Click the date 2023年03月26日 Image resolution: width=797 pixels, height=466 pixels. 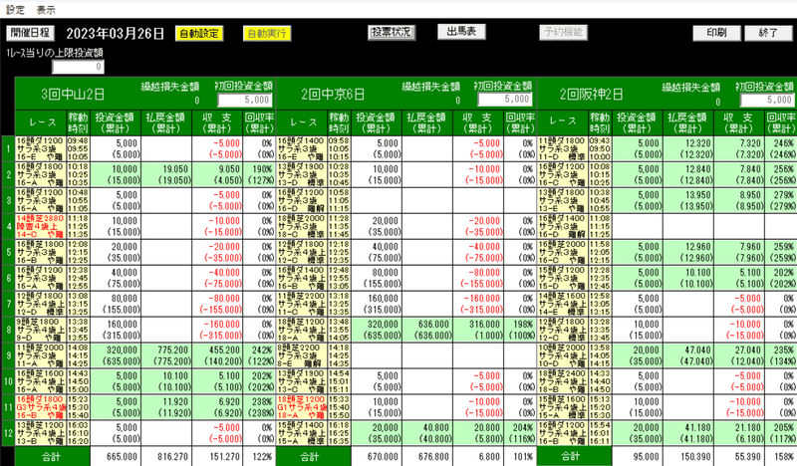(116, 34)
